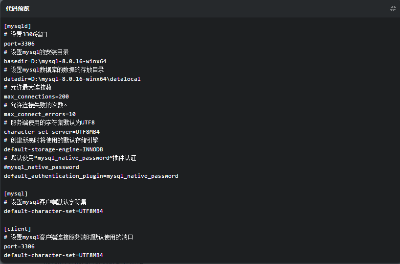Click default-character-set line under [mysql]
The height and width of the screenshot is (264, 400).
pos(53,211)
